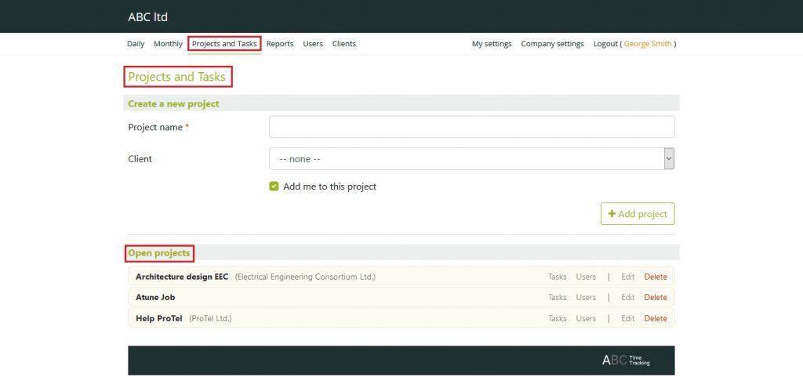The height and width of the screenshot is (384, 803).
Task: Click the Add project button
Action: point(638,214)
